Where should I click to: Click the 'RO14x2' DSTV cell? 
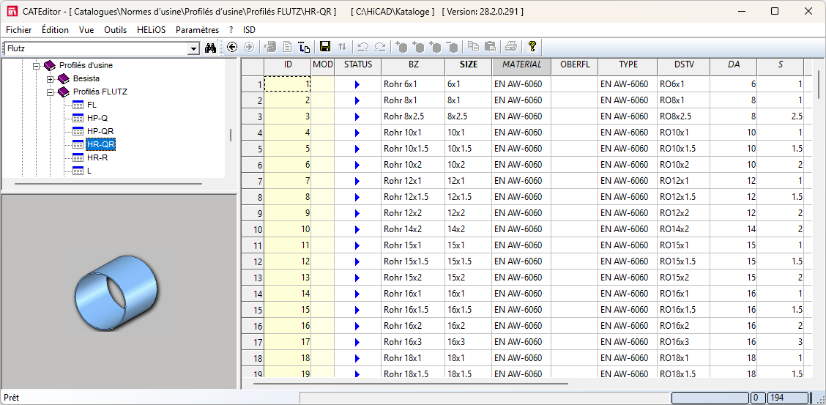click(x=684, y=230)
